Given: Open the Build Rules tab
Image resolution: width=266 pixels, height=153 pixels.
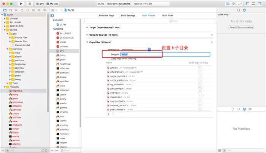Looking at the screenshot, I should [x=168, y=16].
